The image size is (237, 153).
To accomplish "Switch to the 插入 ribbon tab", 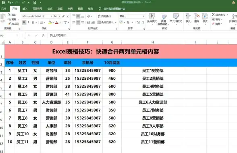I will click(x=25, y=8).
